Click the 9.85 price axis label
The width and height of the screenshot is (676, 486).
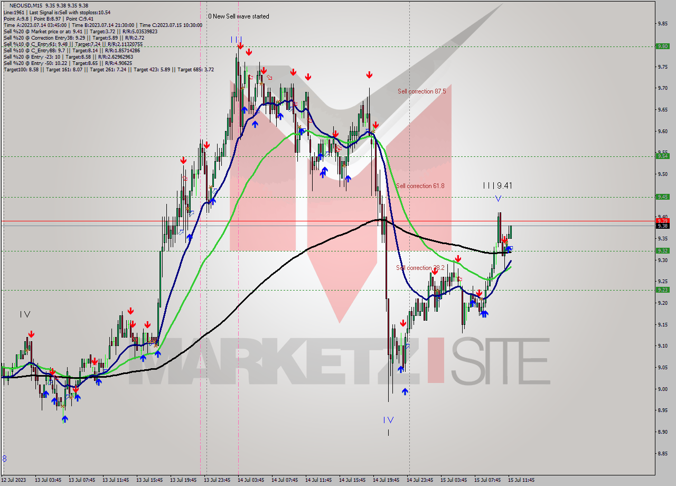coord(663,23)
